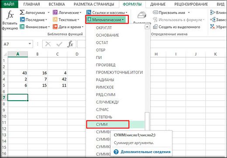Open Последние functions list

click(34, 20)
